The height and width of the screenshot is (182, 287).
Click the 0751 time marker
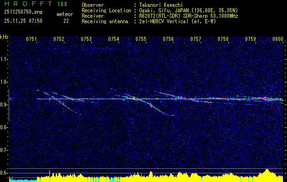pyautogui.click(x=31, y=39)
